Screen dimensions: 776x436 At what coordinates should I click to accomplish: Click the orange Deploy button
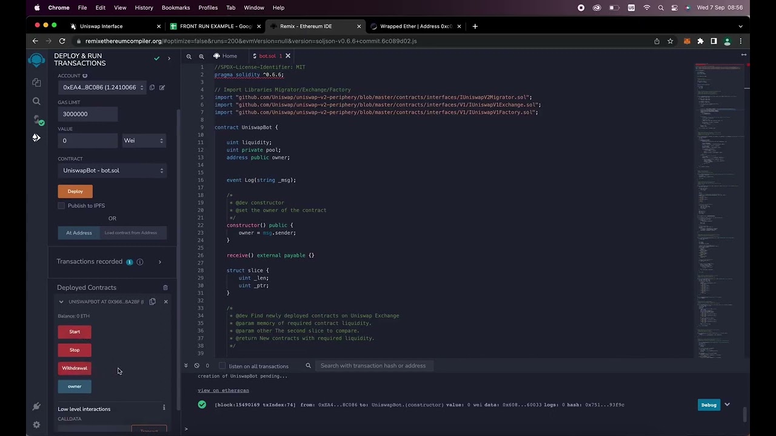point(75,191)
